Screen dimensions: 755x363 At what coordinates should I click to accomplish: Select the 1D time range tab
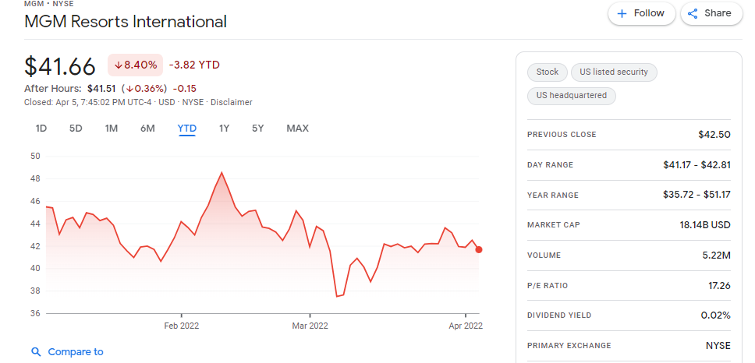click(41, 129)
